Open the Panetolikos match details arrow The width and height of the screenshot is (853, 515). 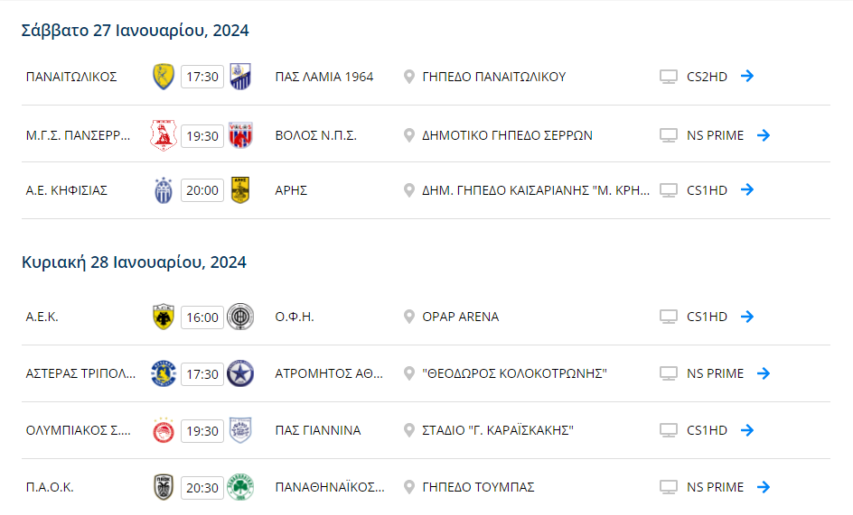(747, 76)
